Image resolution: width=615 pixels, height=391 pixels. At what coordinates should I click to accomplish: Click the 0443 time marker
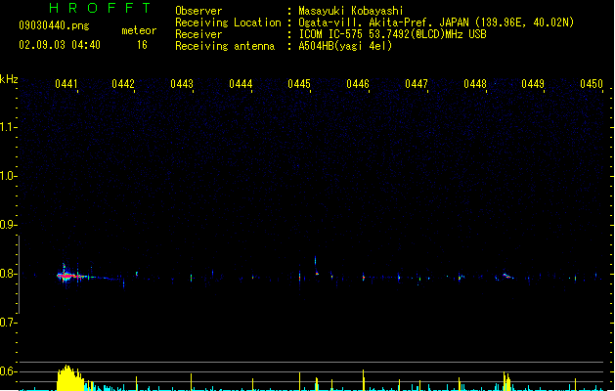[x=182, y=84]
